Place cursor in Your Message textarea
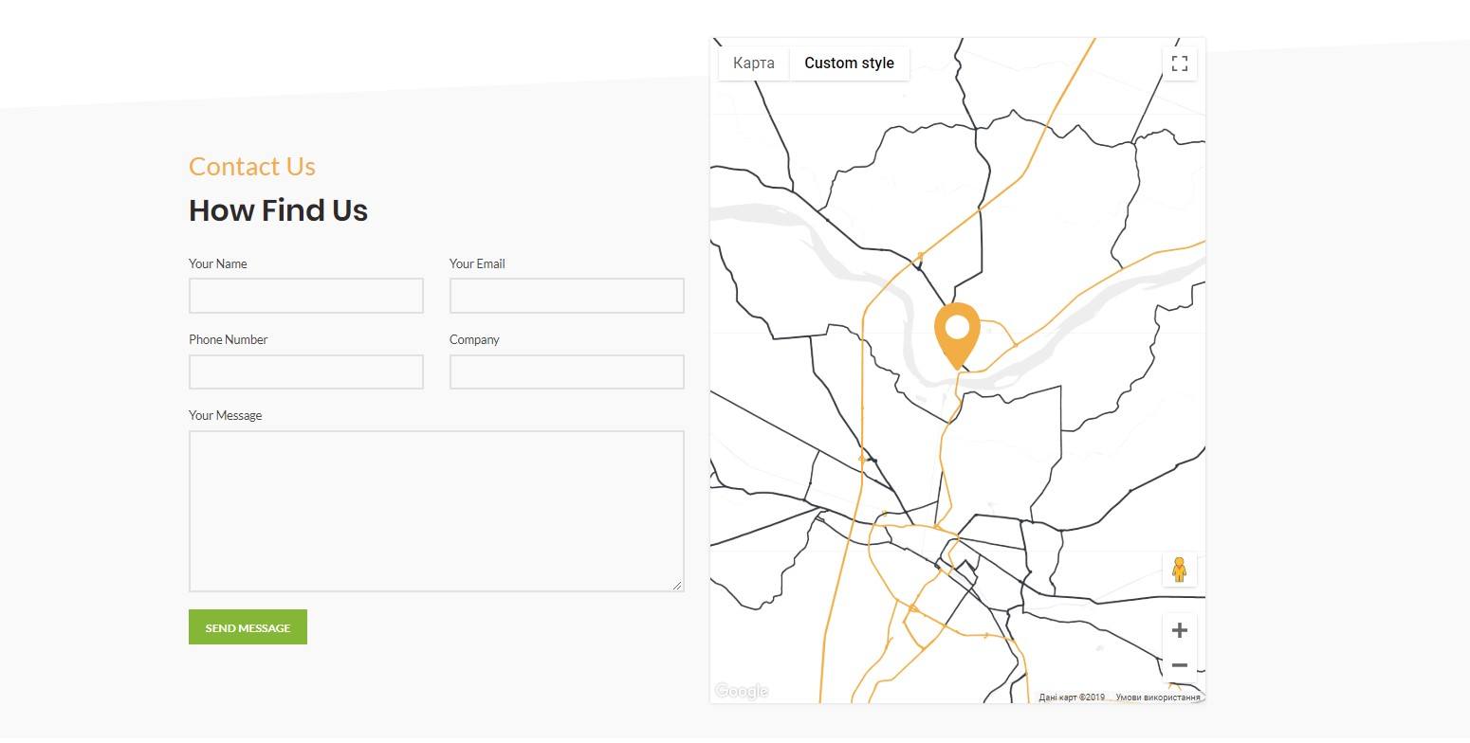Screen dimensions: 1470x743 point(436,512)
